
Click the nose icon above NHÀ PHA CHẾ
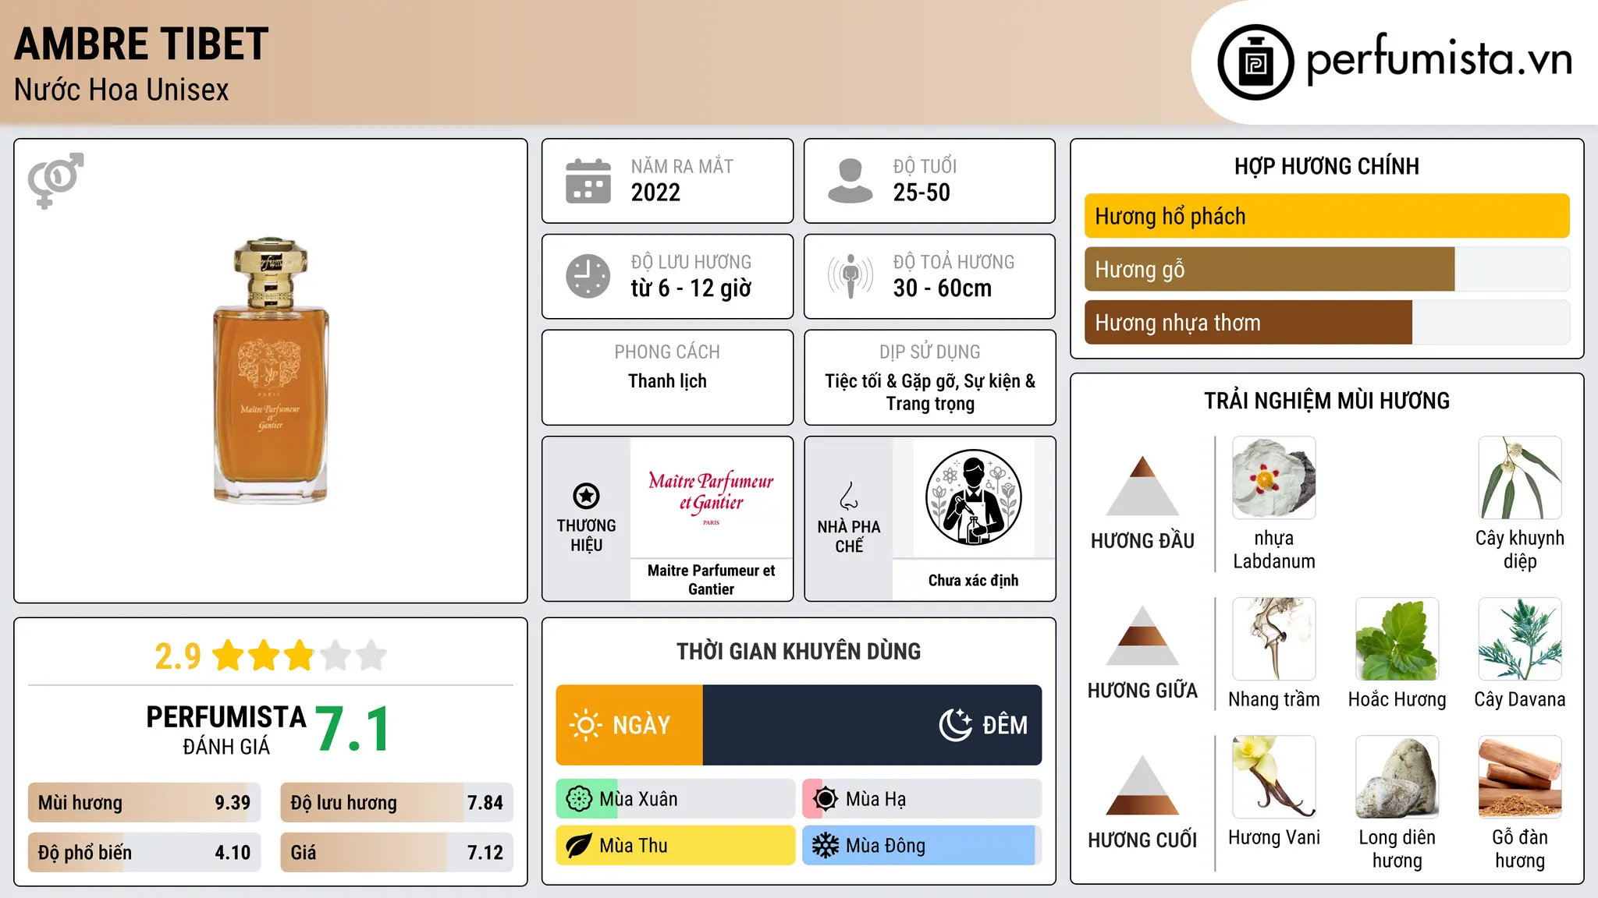pos(849,496)
